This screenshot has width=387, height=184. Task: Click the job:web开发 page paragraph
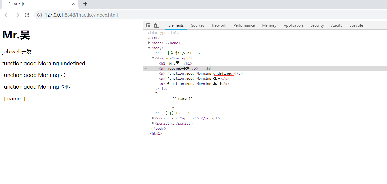point(17,52)
